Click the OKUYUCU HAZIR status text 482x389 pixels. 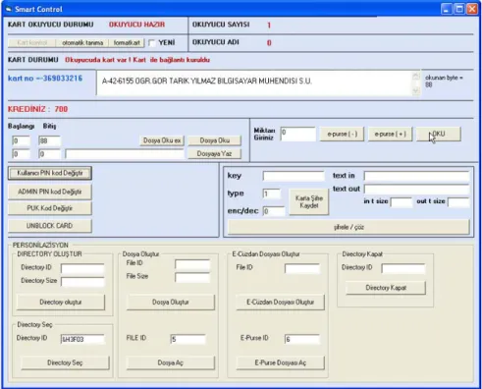[x=136, y=25]
